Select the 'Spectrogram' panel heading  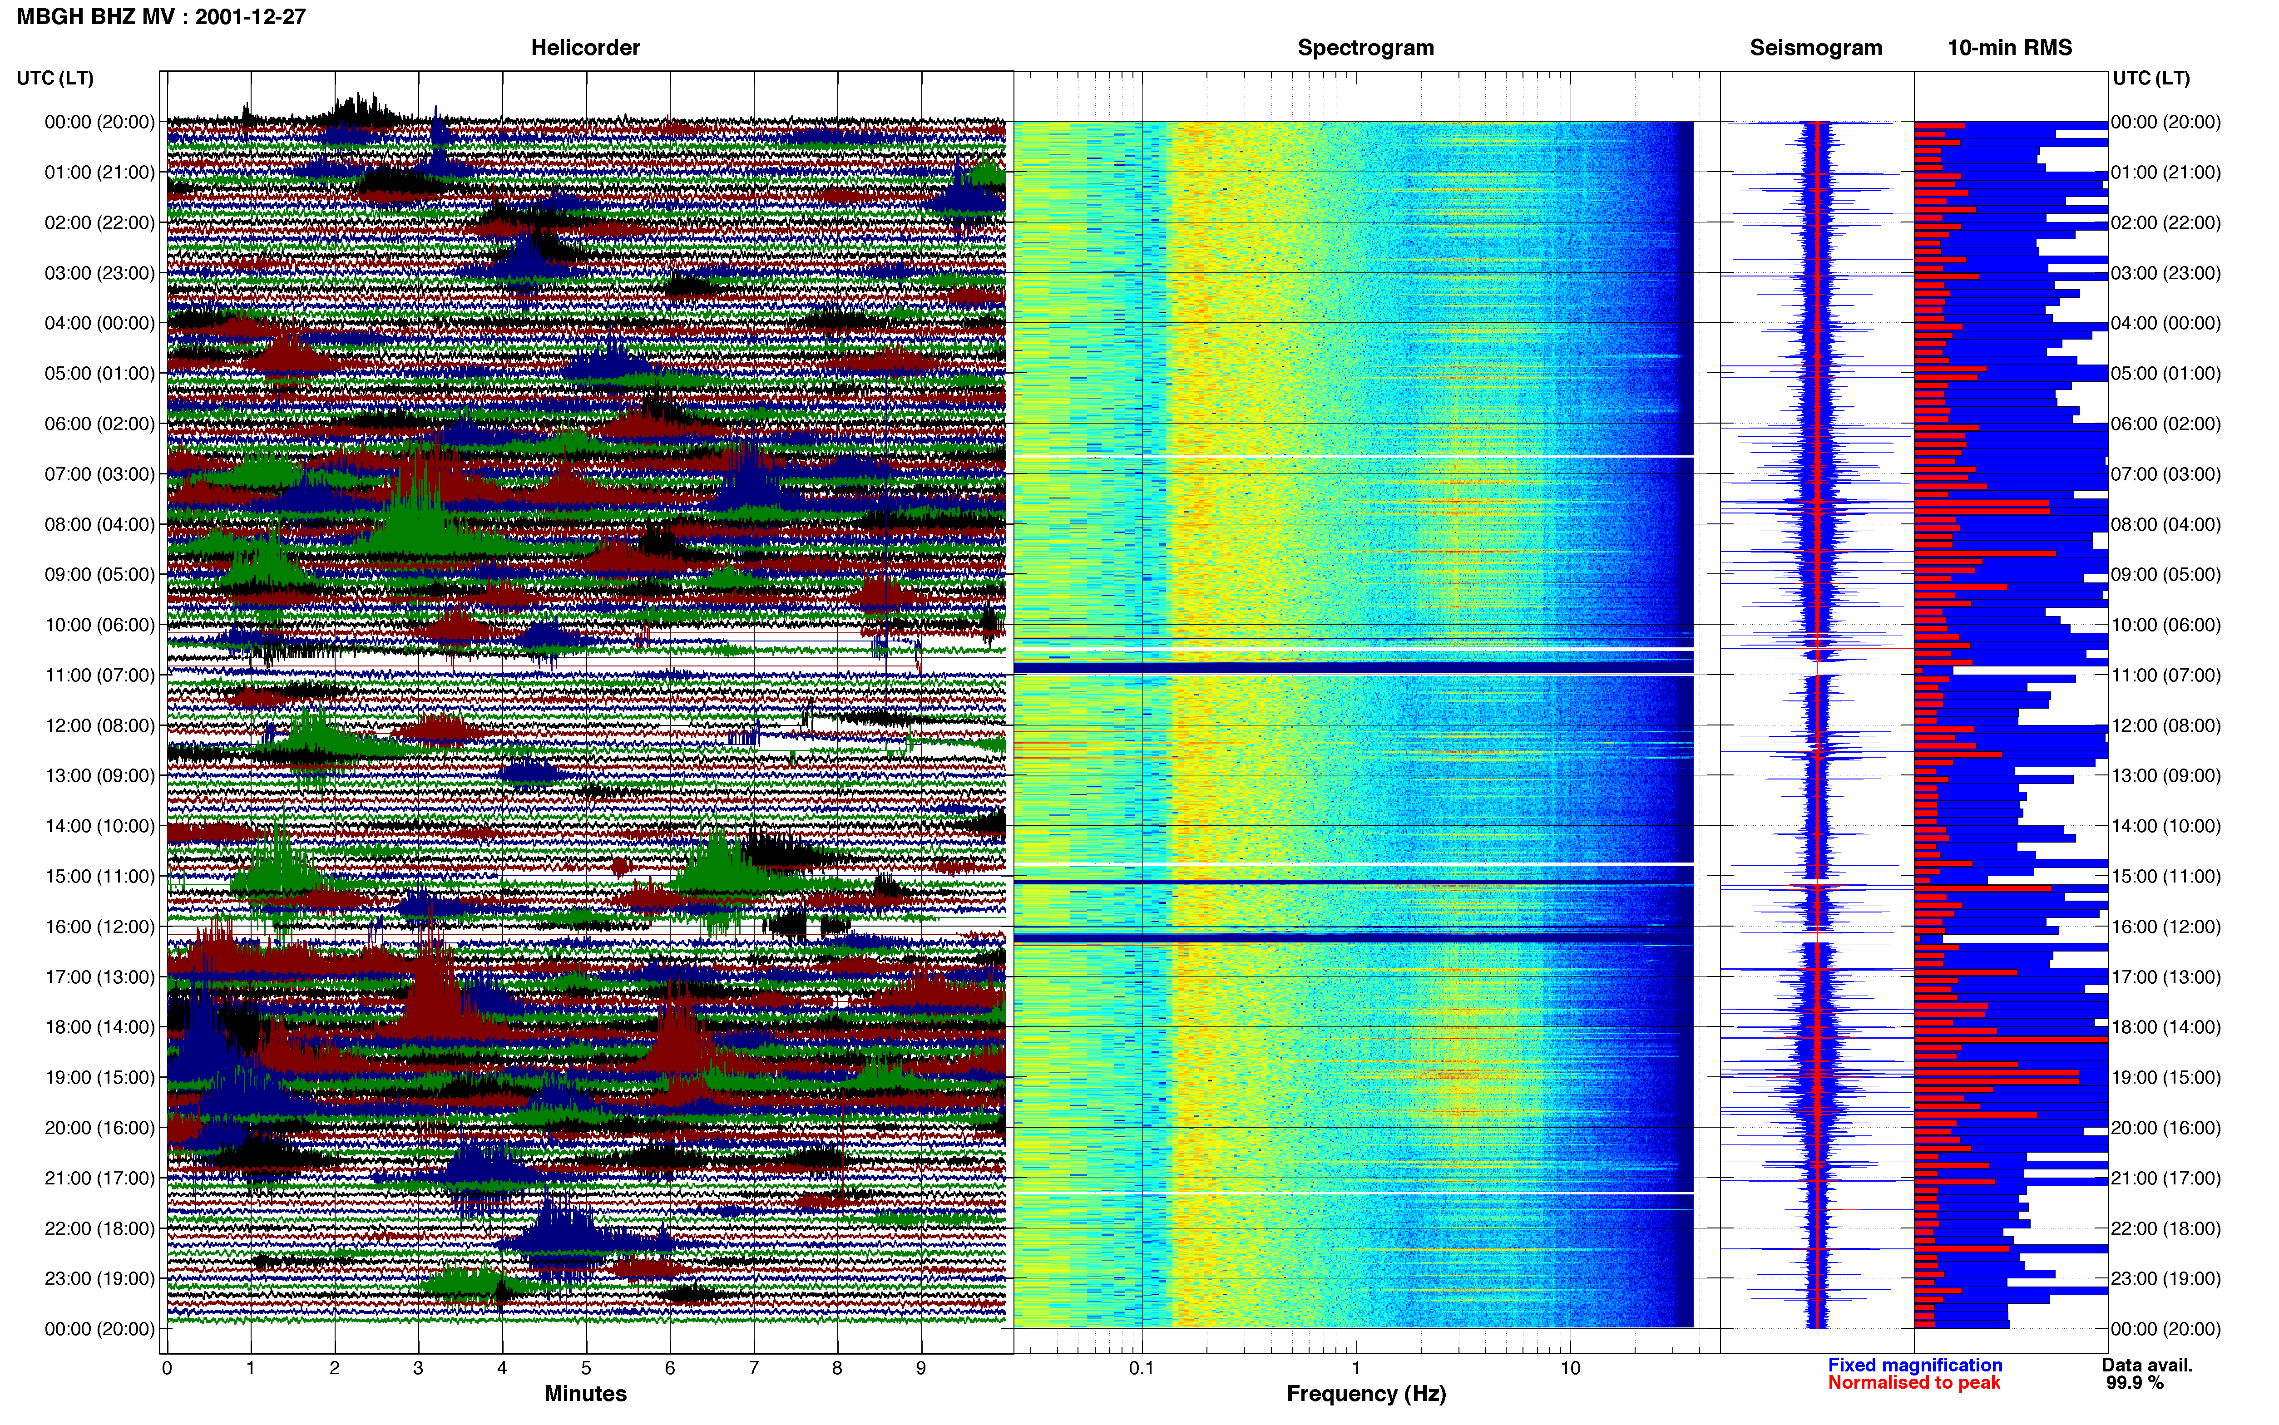tap(1366, 48)
